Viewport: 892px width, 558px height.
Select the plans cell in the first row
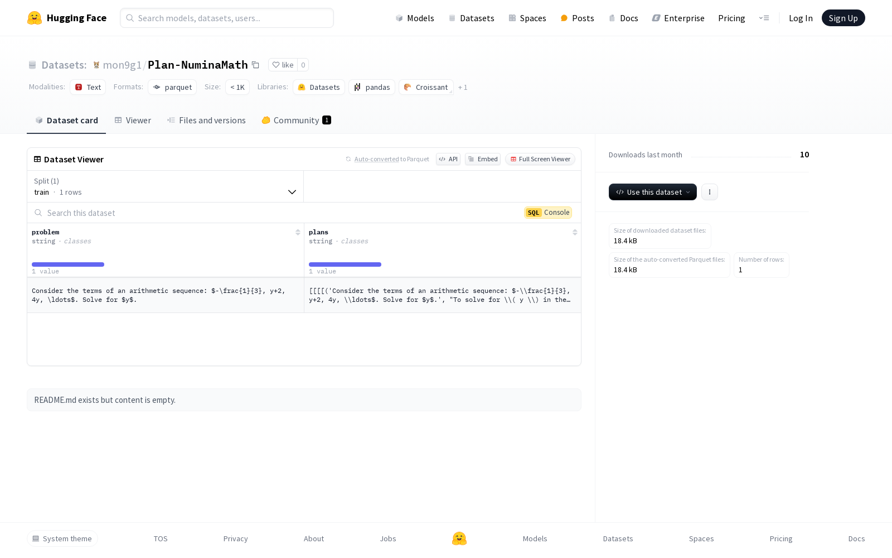[443, 295]
